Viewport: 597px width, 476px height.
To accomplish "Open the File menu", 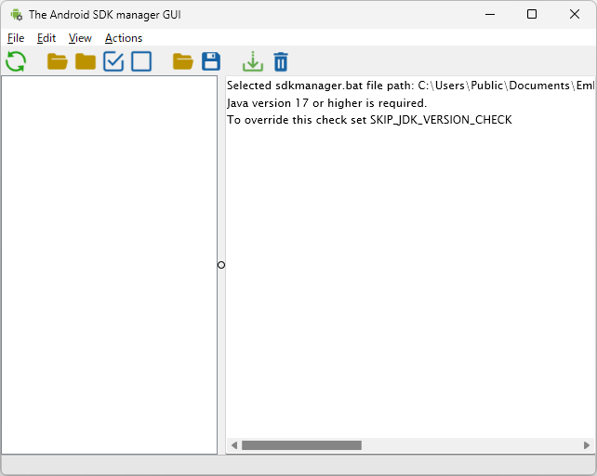I will click(16, 38).
